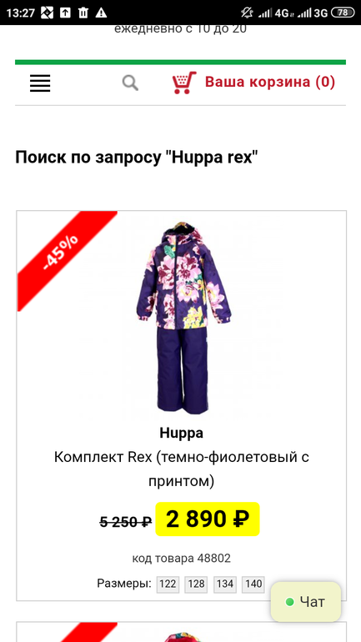Image resolution: width=361 pixels, height=642 pixels.
Task: Select size 128 for Rex set
Action: (x=197, y=584)
